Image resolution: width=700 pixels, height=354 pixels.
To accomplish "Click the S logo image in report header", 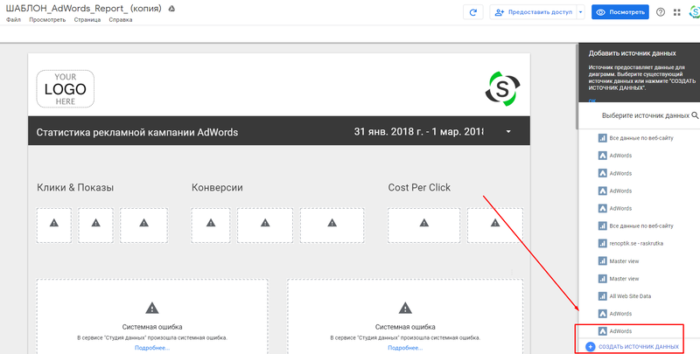I will coord(502,90).
